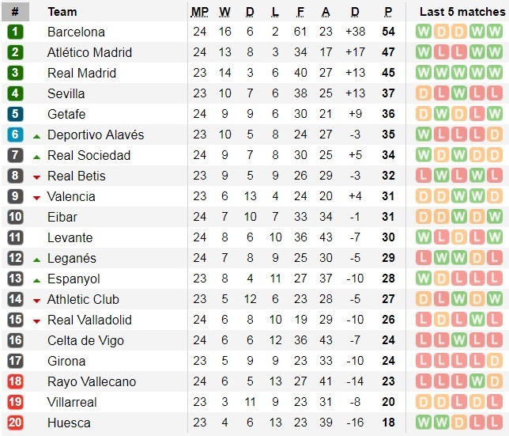This screenshot has height=436, width=509.
Task: Click Huesca's red position 20 badge
Action: coord(15,423)
